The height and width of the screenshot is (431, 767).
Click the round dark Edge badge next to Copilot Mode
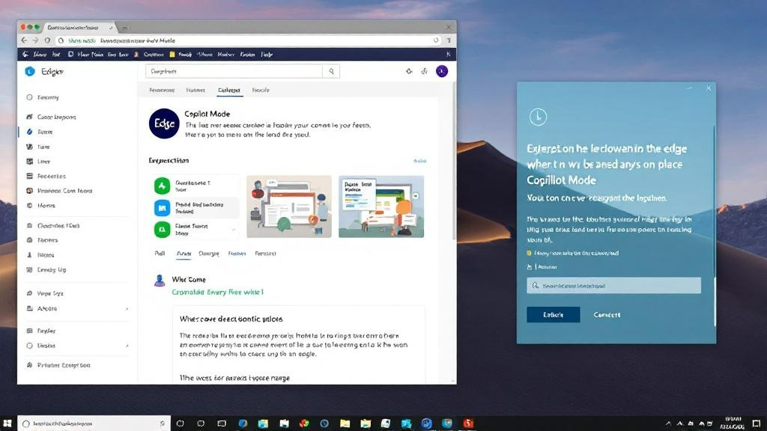click(x=164, y=123)
